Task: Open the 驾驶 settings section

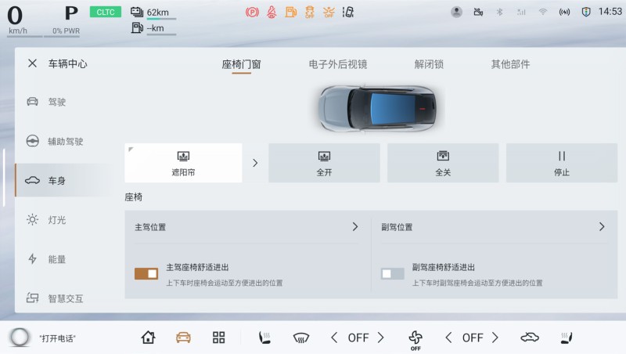Action: (64, 102)
